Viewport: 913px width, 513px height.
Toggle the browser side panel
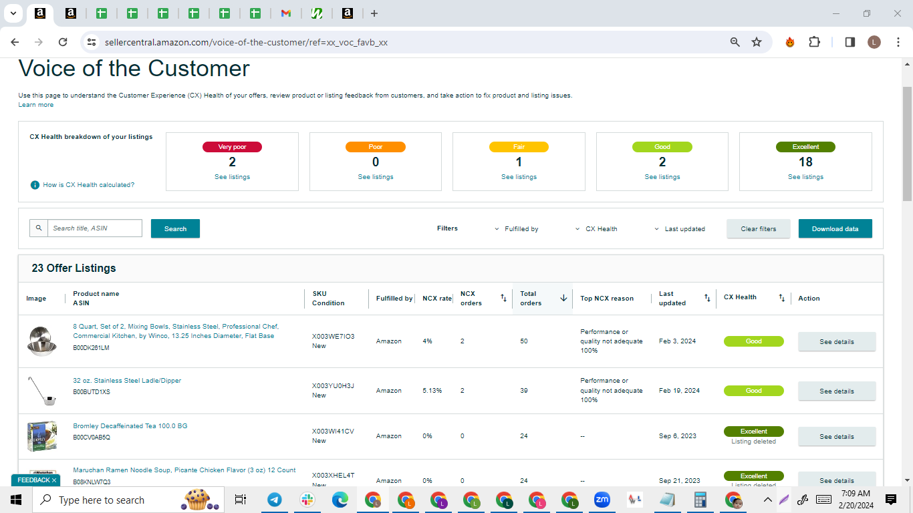point(850,42)
